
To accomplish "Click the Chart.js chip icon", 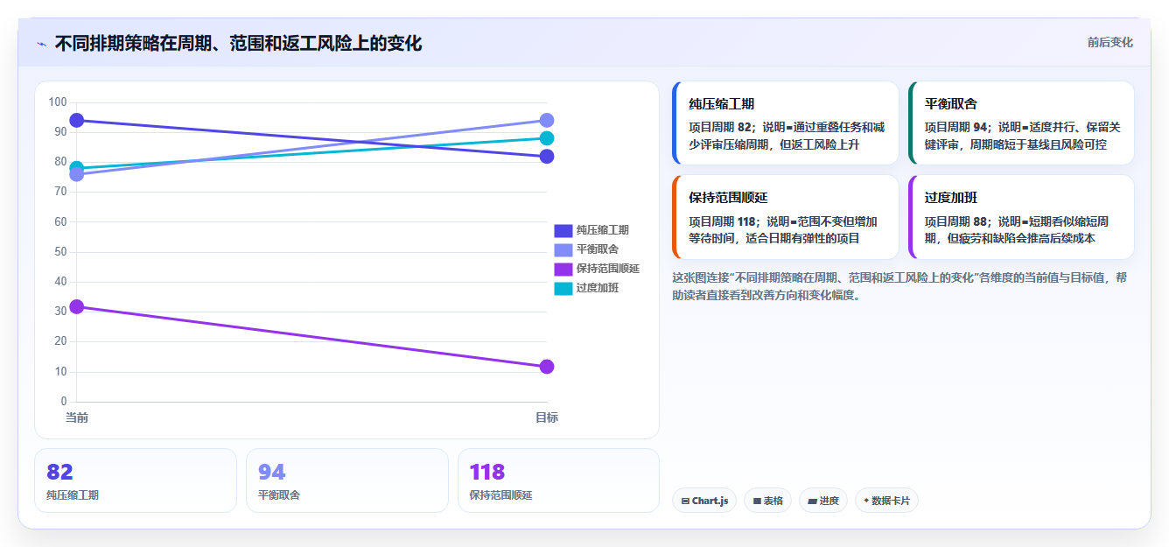I will click(685, 501).
